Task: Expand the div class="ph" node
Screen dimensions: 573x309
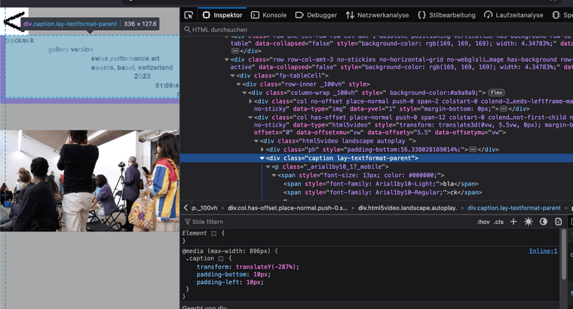Action: [262, 149]
